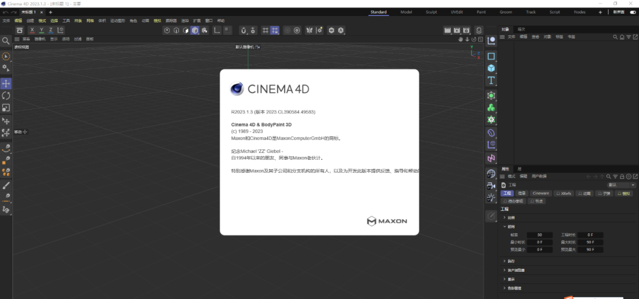The image size is (639, 299).
Task: Click the Attribute Manager search icon
Action: tap(608, 176)
